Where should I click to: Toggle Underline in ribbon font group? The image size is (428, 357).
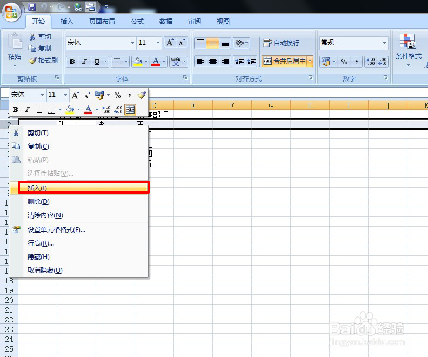[x=97, y=62]
